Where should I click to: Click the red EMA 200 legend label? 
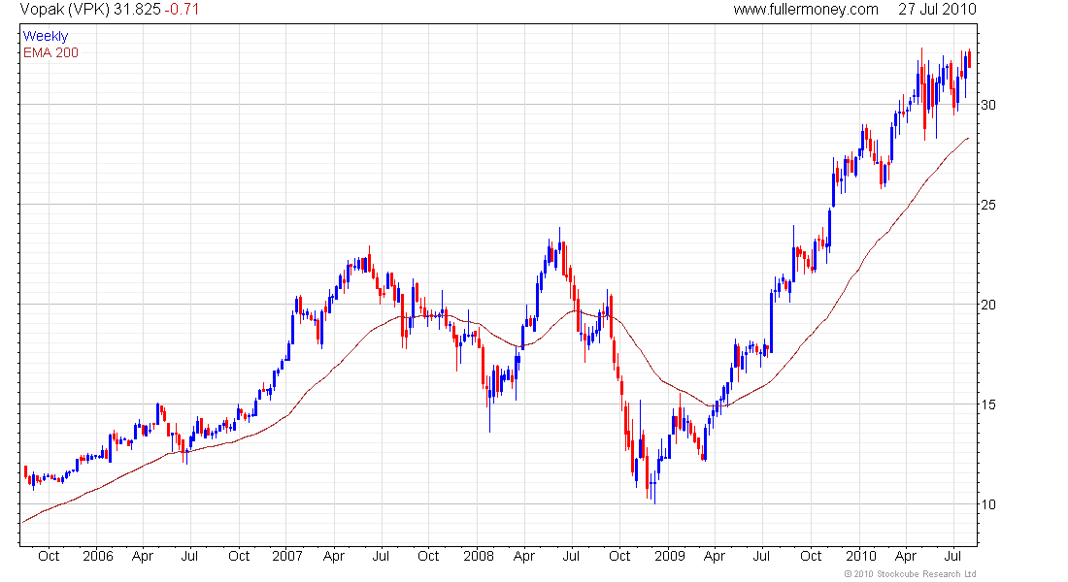click(50, 53)
